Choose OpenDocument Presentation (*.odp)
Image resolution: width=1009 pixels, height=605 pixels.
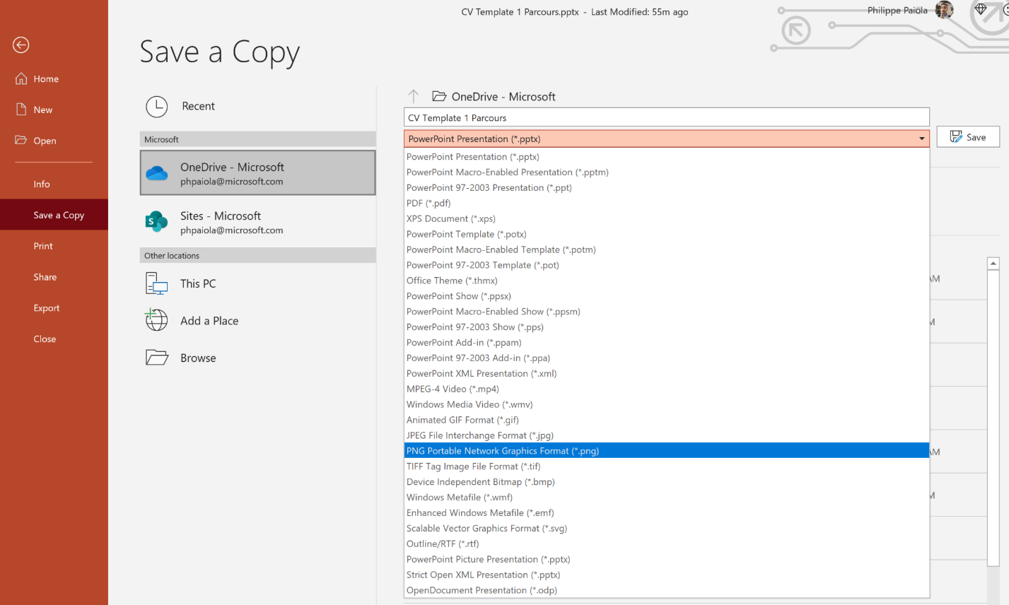[x=666, y=591]
